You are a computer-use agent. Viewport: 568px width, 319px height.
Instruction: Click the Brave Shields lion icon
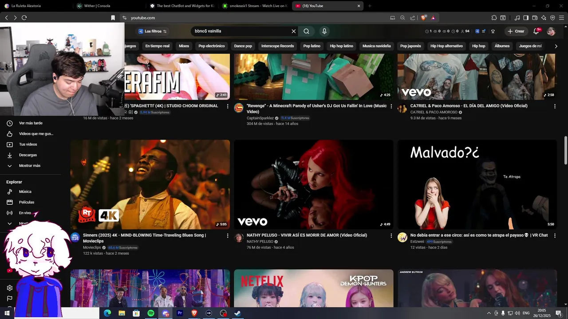[x=424, y=18]
